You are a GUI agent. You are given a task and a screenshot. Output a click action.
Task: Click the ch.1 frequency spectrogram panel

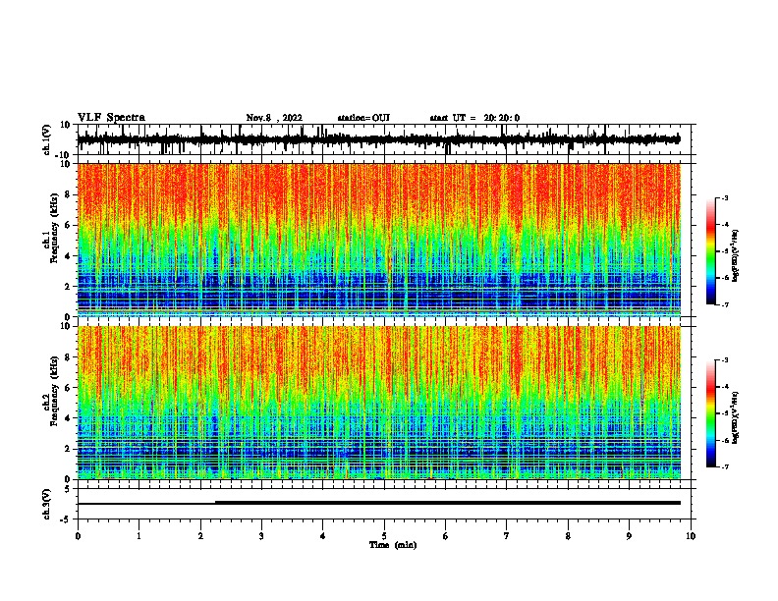click(379, 240)
